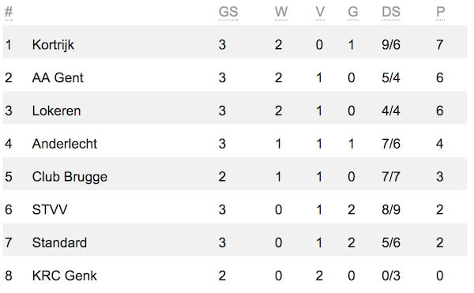Select the STVV team name

click(50, 209)
